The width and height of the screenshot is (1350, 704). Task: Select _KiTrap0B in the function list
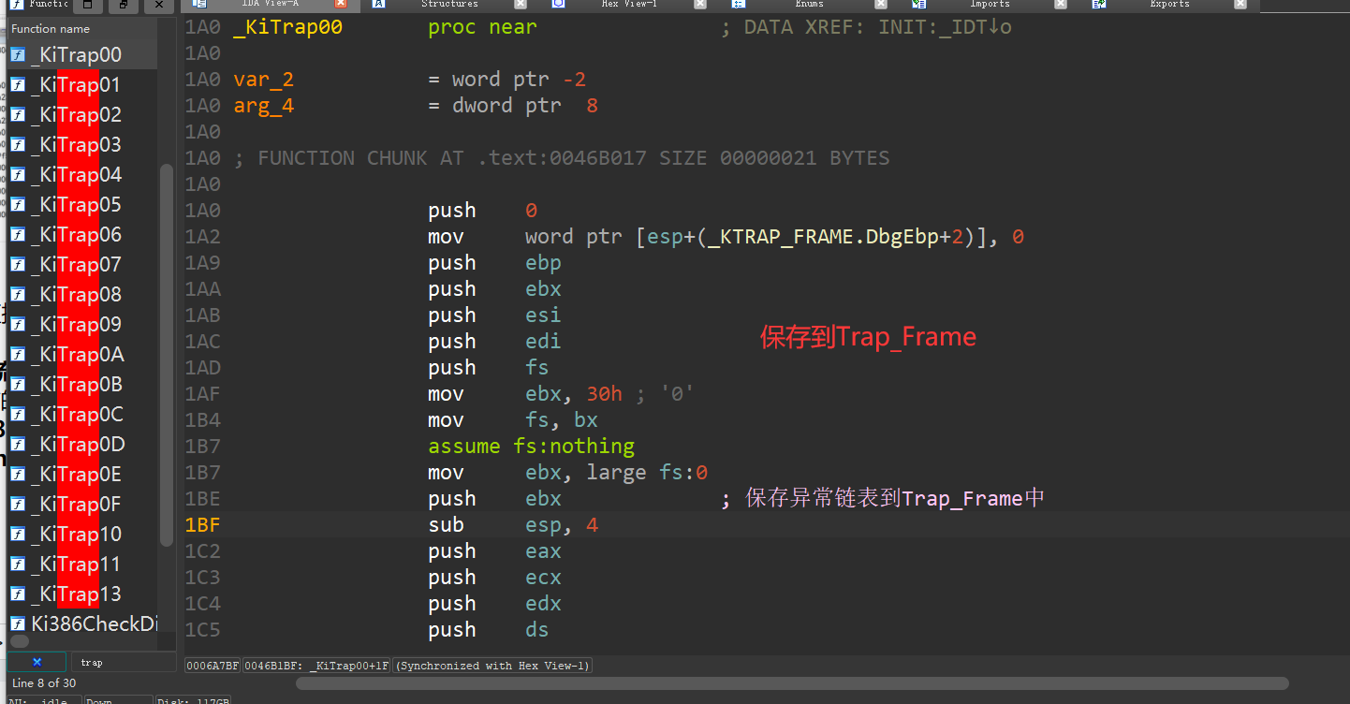[x=84, y=385]
